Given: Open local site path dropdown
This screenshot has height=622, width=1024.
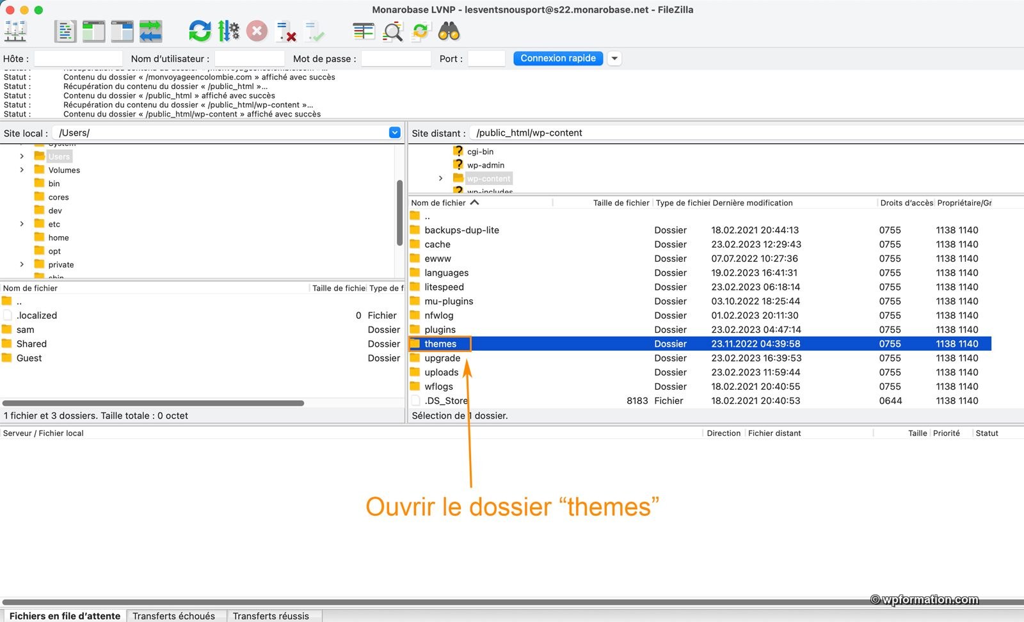Looking at the screenshot, I should [395, 132].
